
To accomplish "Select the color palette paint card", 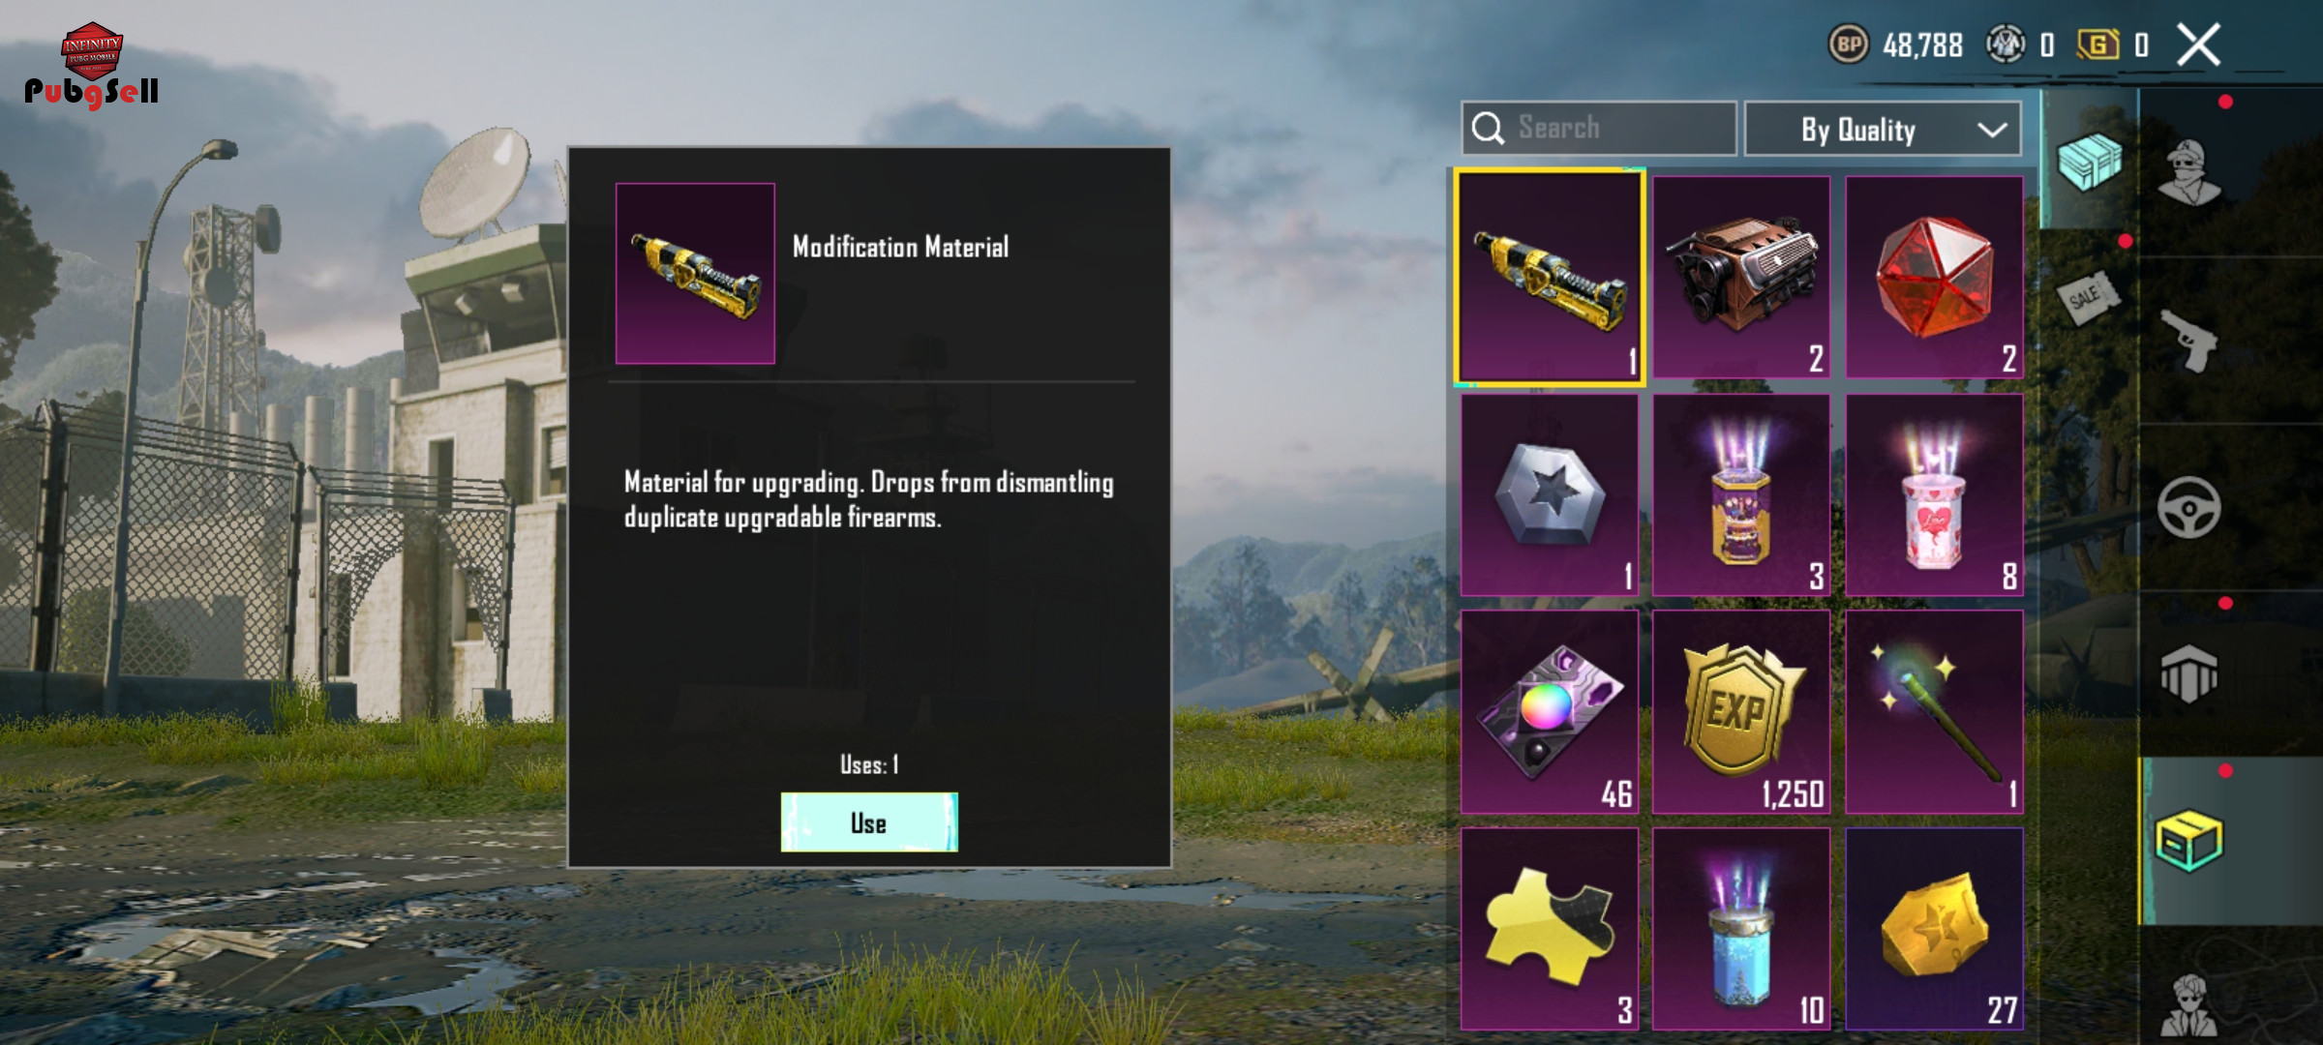I will coord(1550,711).
